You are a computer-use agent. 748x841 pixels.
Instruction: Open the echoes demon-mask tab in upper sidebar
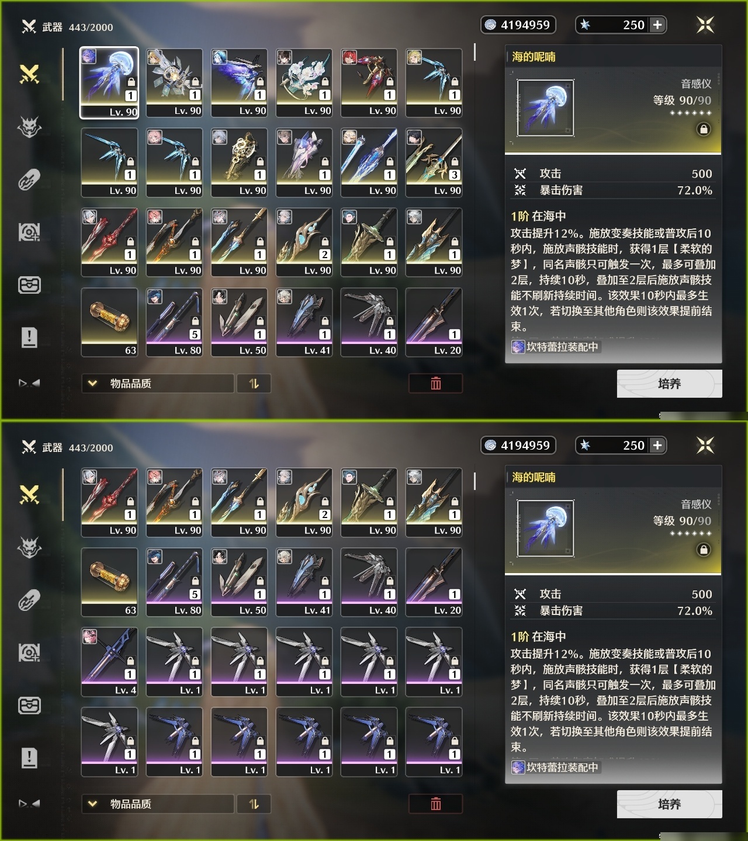click(x=29, y=127)
